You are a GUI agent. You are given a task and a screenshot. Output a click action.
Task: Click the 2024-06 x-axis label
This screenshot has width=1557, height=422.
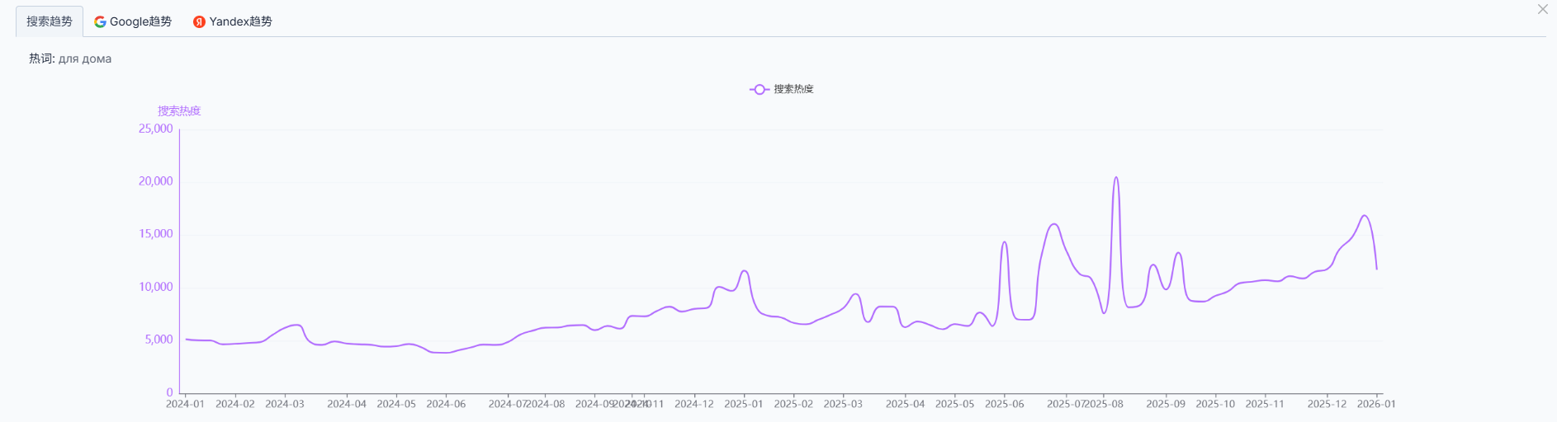[x=446, y=404]
